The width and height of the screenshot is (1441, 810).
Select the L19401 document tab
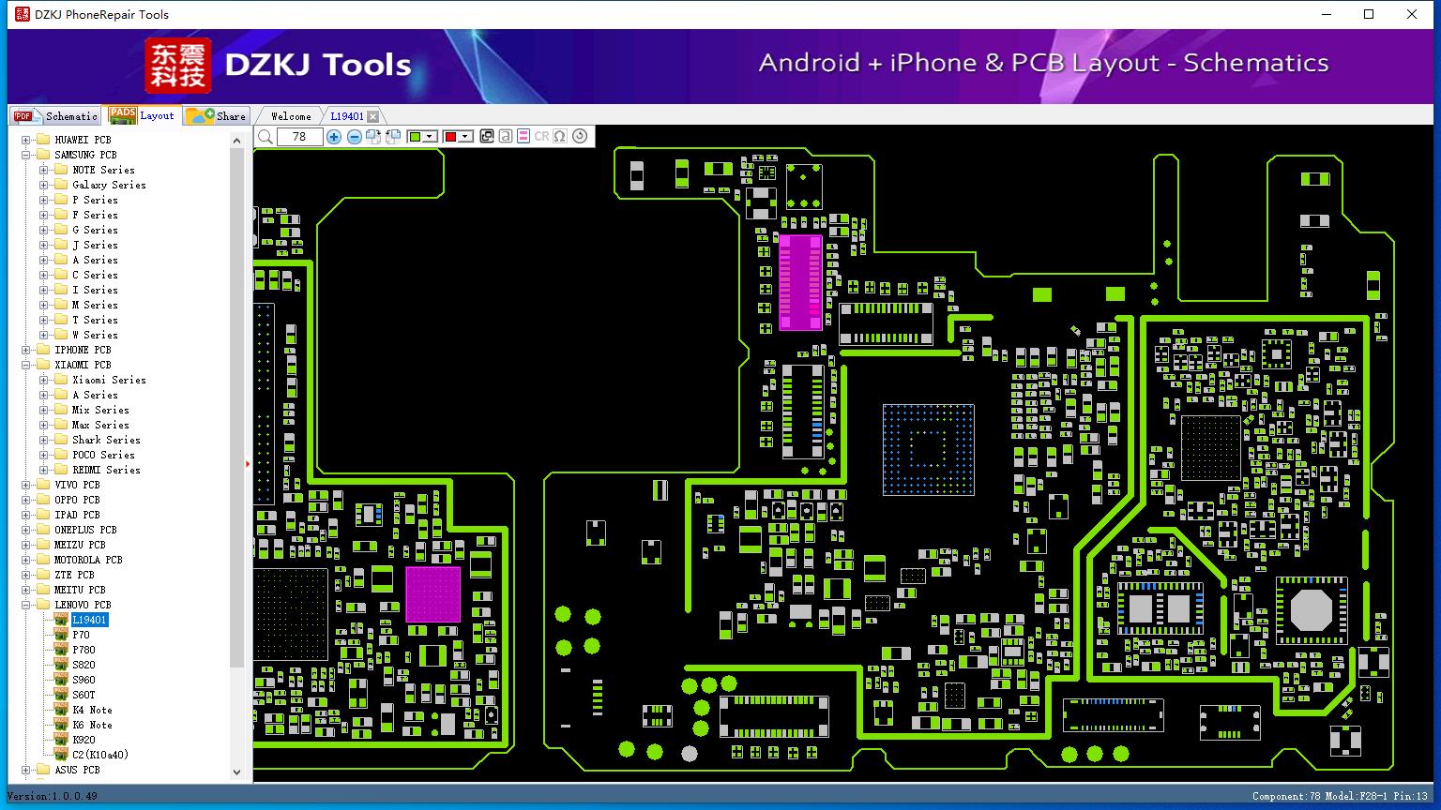tap(347, 116)
